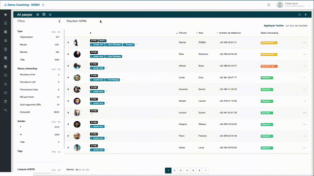
Task: Click the user avatar at top right
Action: click(x=280, y=5)
